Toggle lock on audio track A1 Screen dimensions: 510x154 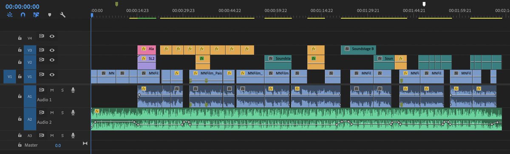[20, 96]
